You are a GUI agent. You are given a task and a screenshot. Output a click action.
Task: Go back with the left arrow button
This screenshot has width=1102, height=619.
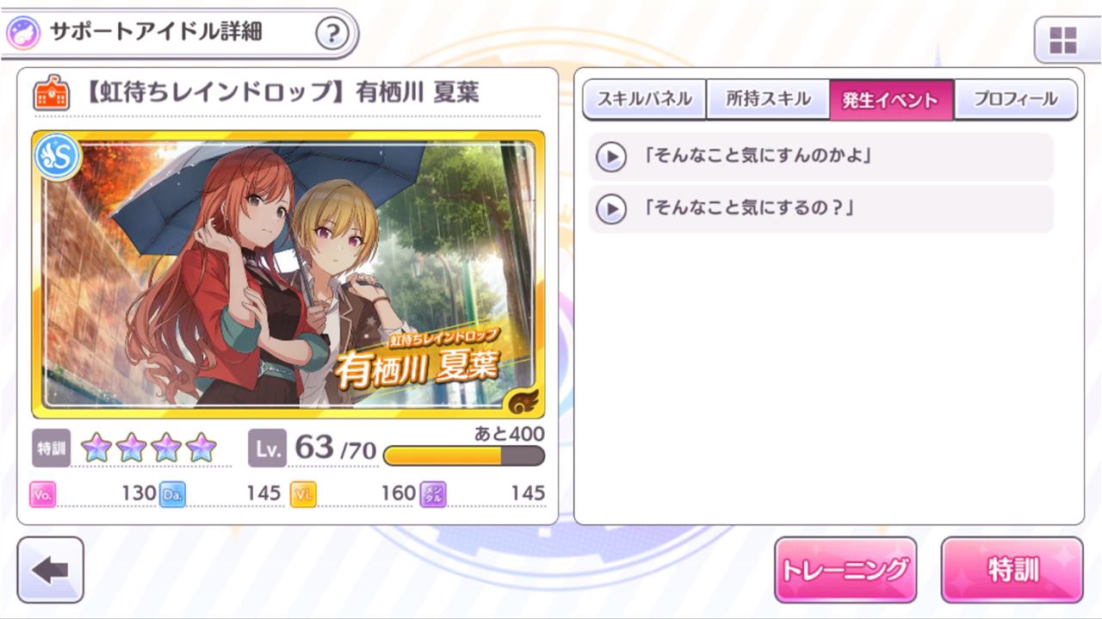[50, 570]
